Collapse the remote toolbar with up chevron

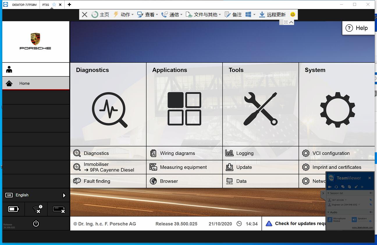click(291, 22)
